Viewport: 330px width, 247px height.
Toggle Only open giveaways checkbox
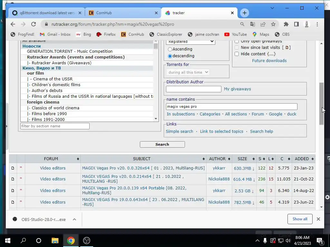[237, 41]
